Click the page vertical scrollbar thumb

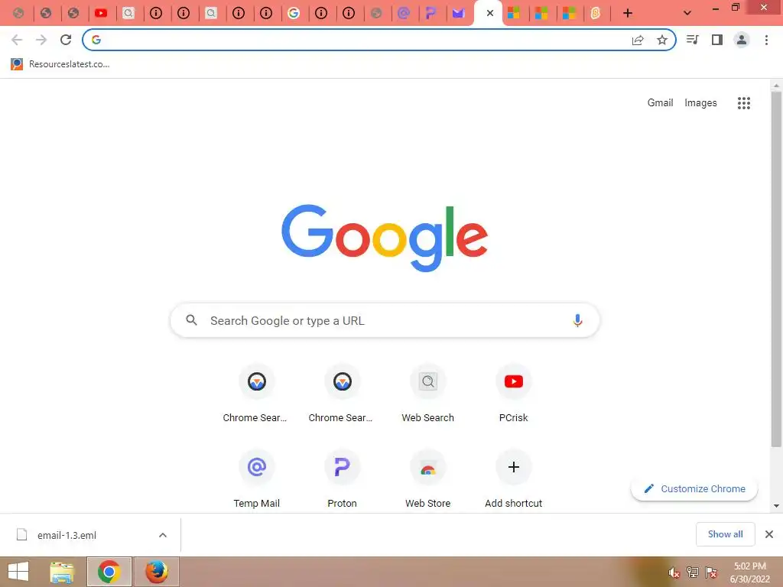tap(776, 270)
